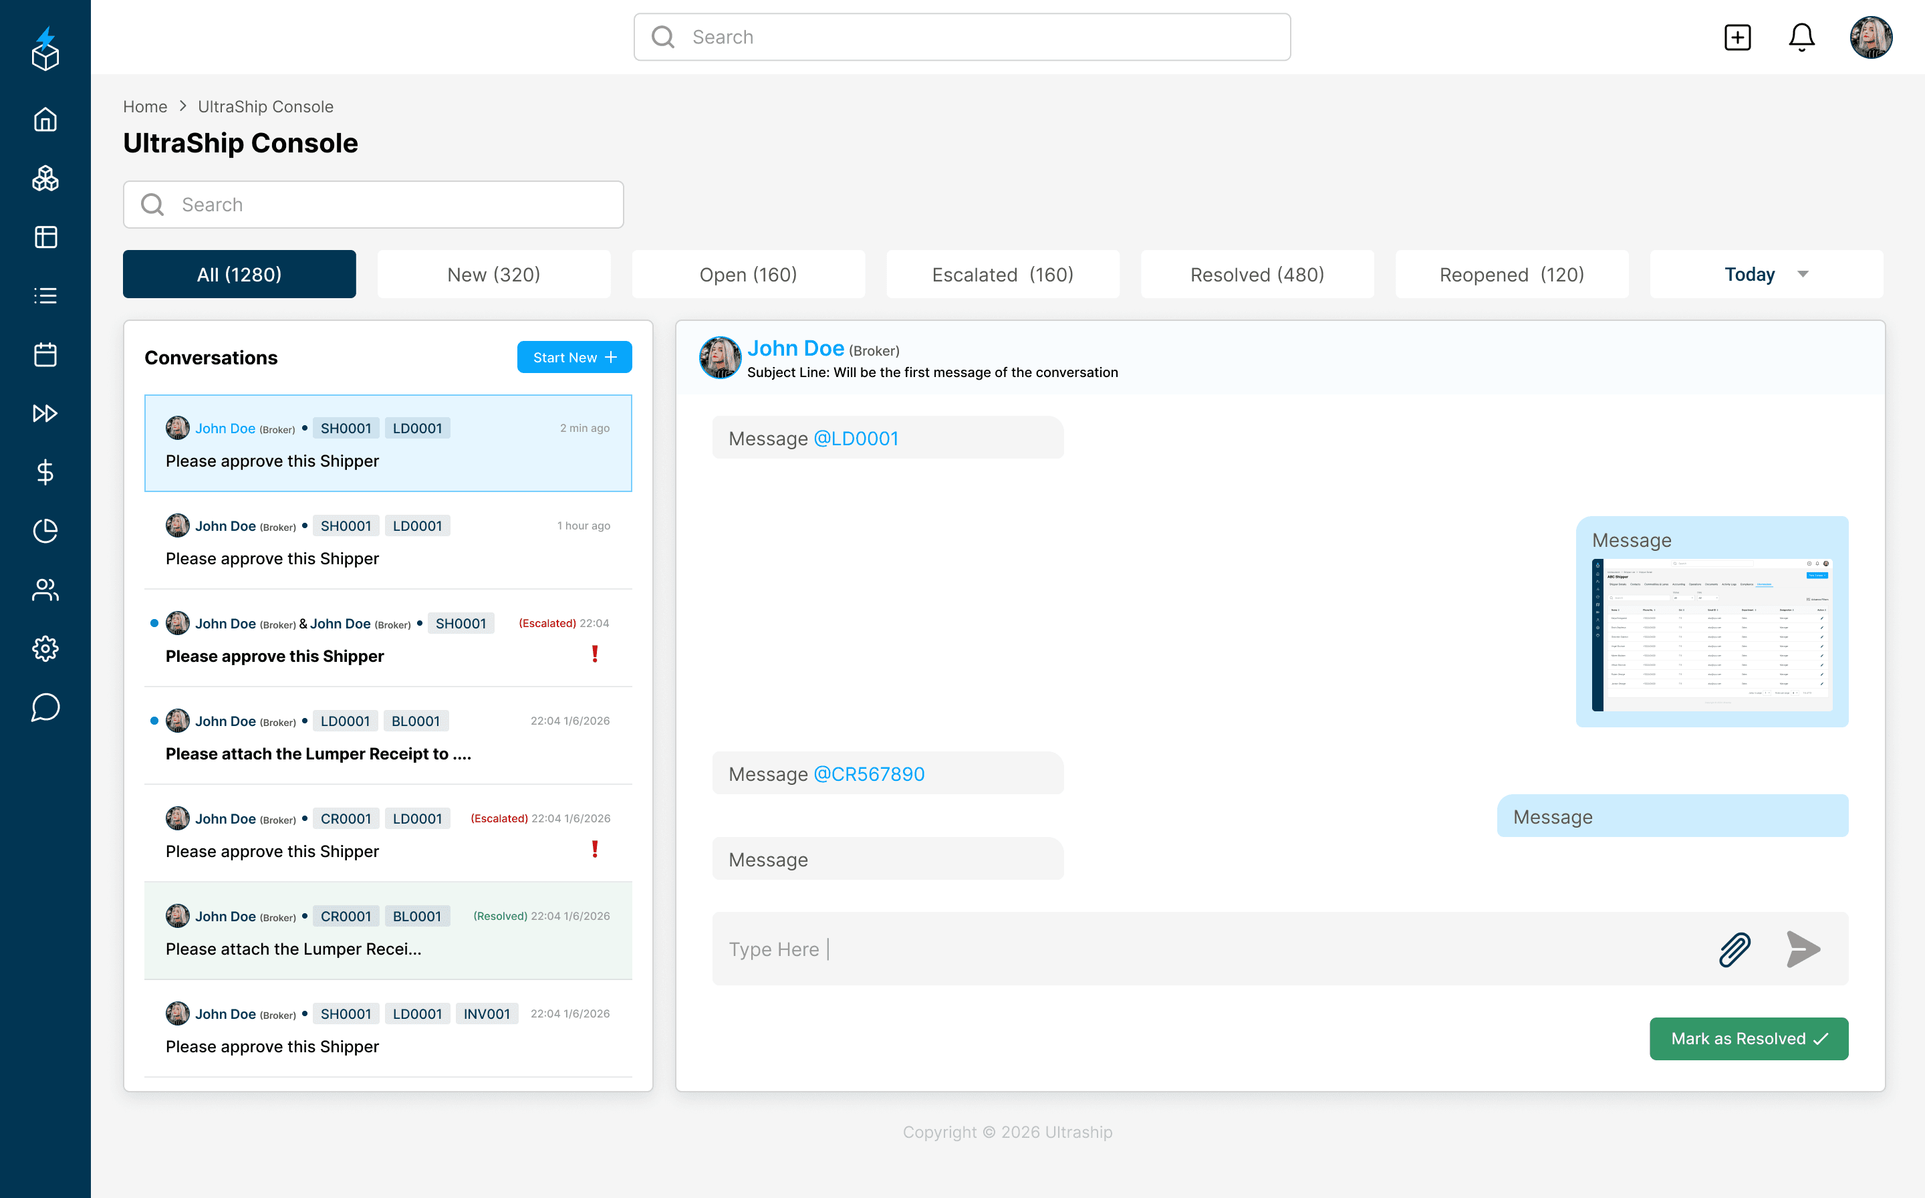This screenshot has width=1925, height=1198.
Task: Click the send message arrow icon
Action: (1803, 949)
